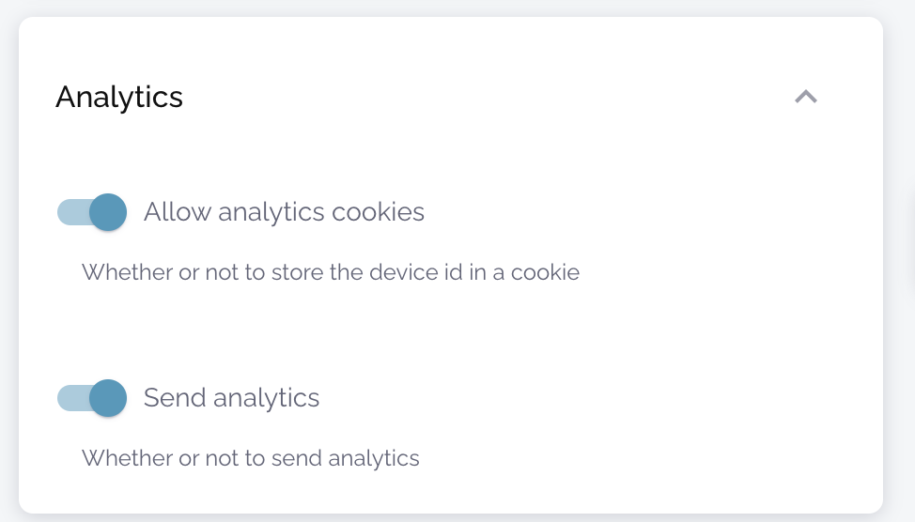Image resolution: width=915 pixels, height=522 pixels.
Task: Click the word 'Send' in the second toggle label
Action: click(x=176, y=398)
